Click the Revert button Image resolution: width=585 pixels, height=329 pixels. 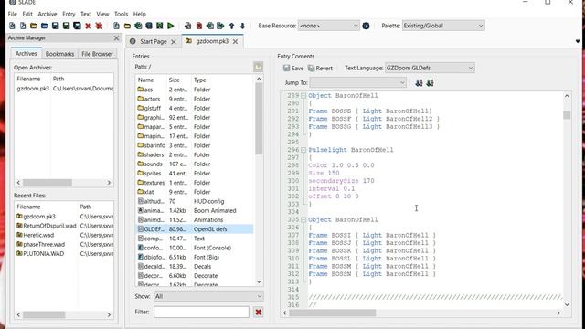pos(320,69)
